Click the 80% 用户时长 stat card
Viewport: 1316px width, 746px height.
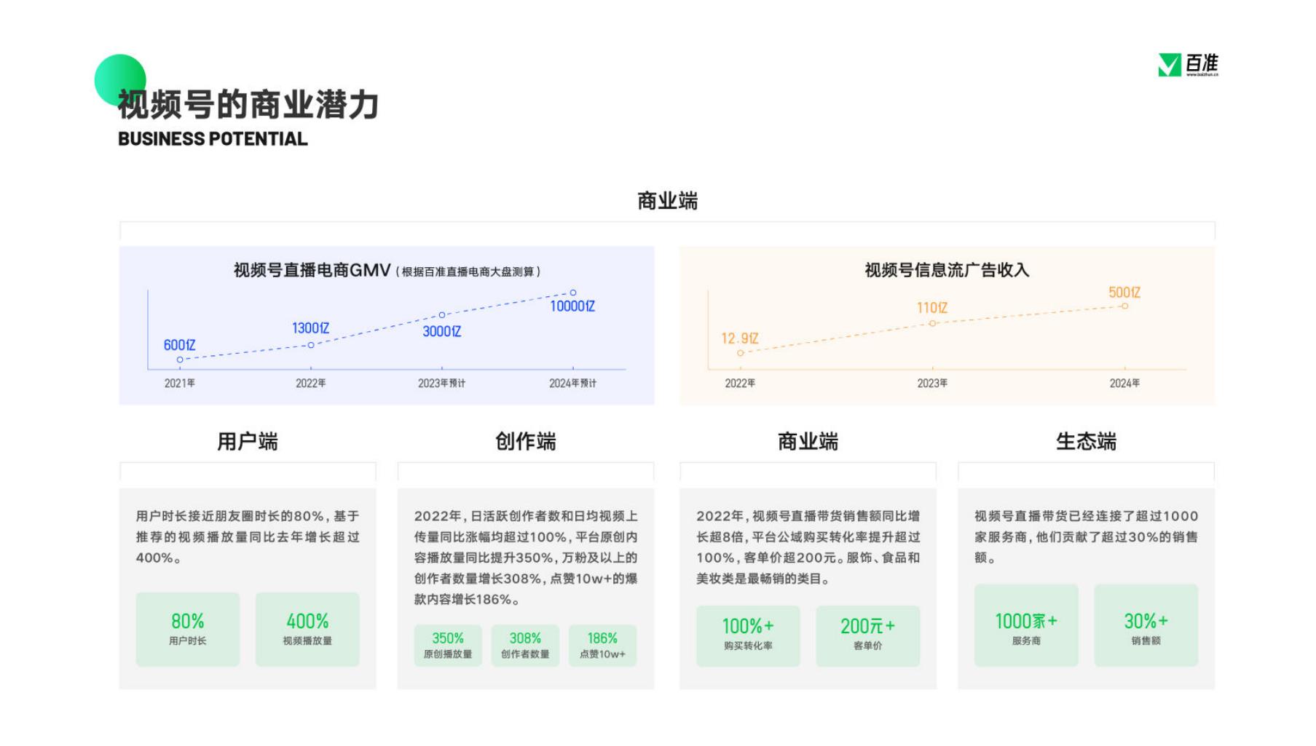[188, 630]
